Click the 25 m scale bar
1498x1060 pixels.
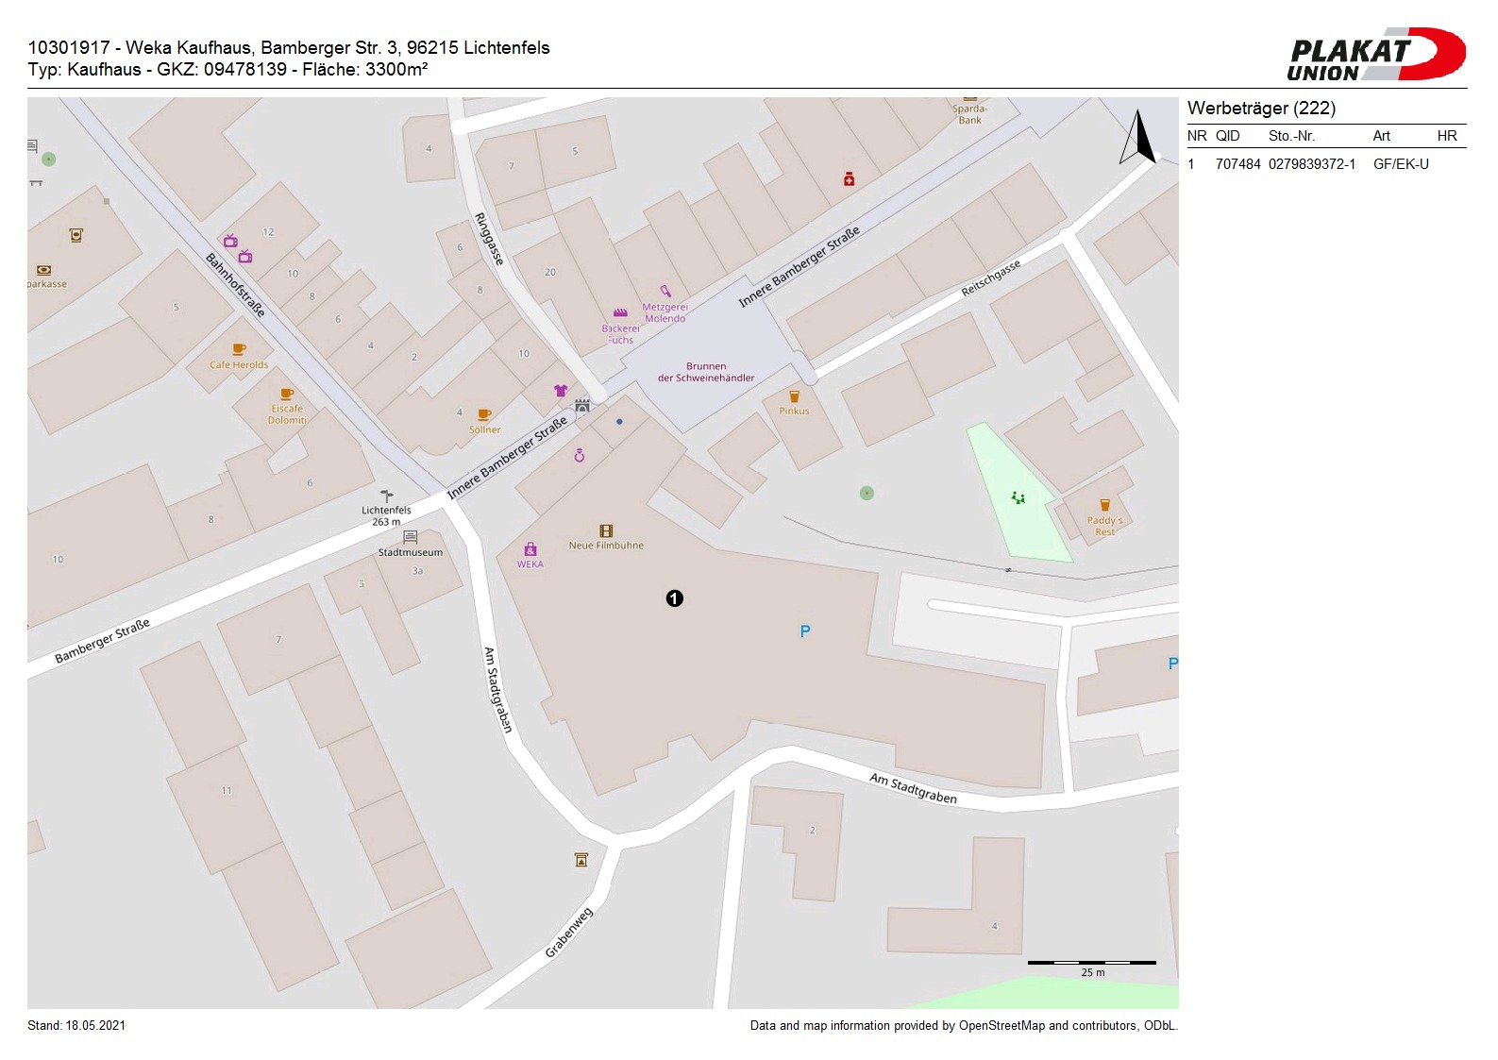pos(1091,963)
